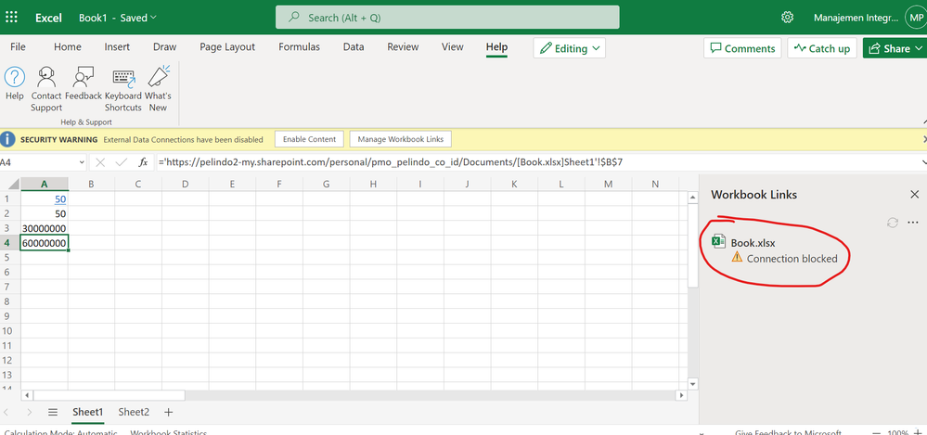This screenshot has height=435, width=927.
Task: Open Settings gear icon
Action: 787,17
